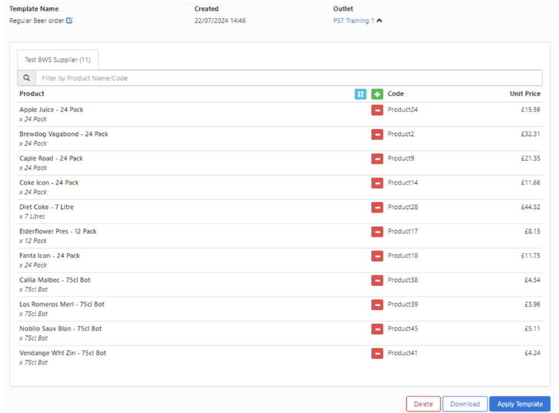Click the search magnifier icon in filter bar
This screenshot has width=559, height=413.
coord(27,78)
